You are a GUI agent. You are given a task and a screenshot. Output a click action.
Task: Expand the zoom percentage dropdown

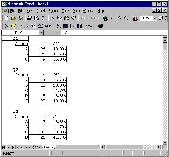[154, 18]
